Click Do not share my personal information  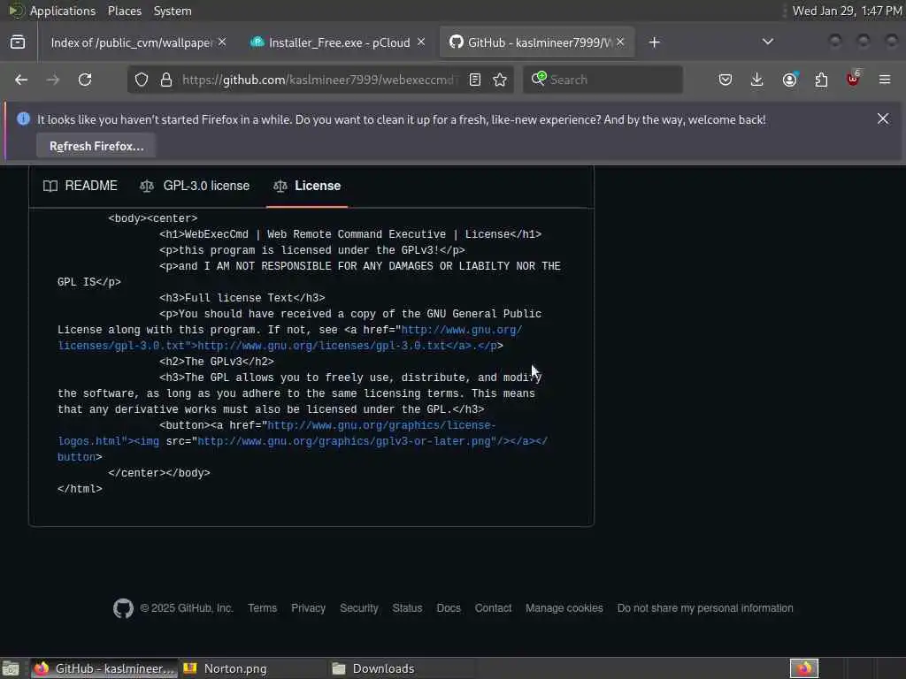(x=705, y=608)
